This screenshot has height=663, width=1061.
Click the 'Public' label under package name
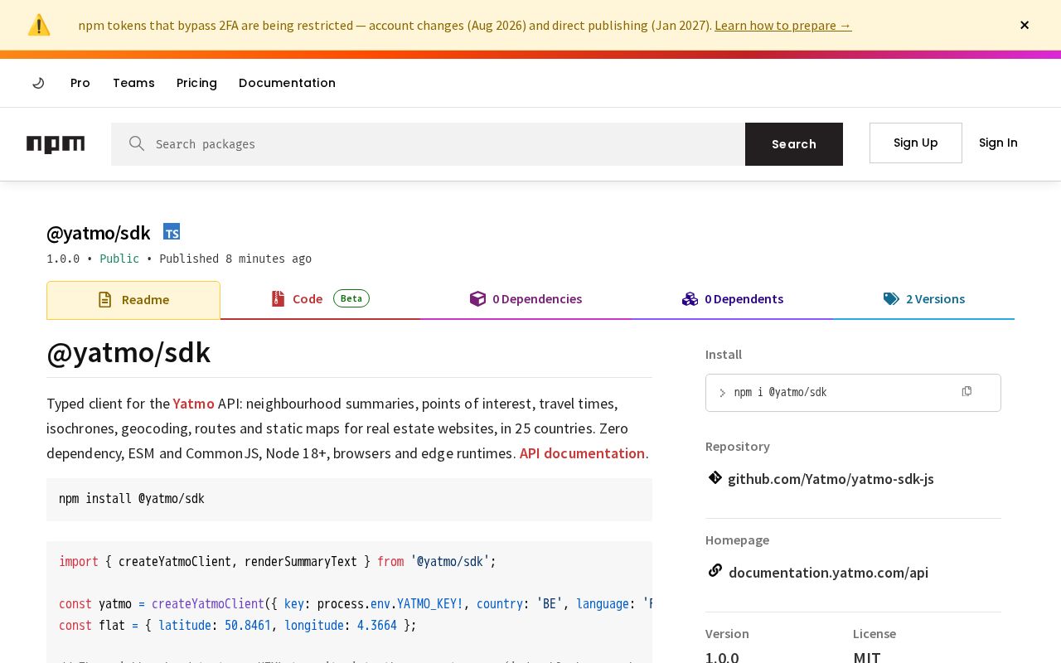tap(119, 259)
